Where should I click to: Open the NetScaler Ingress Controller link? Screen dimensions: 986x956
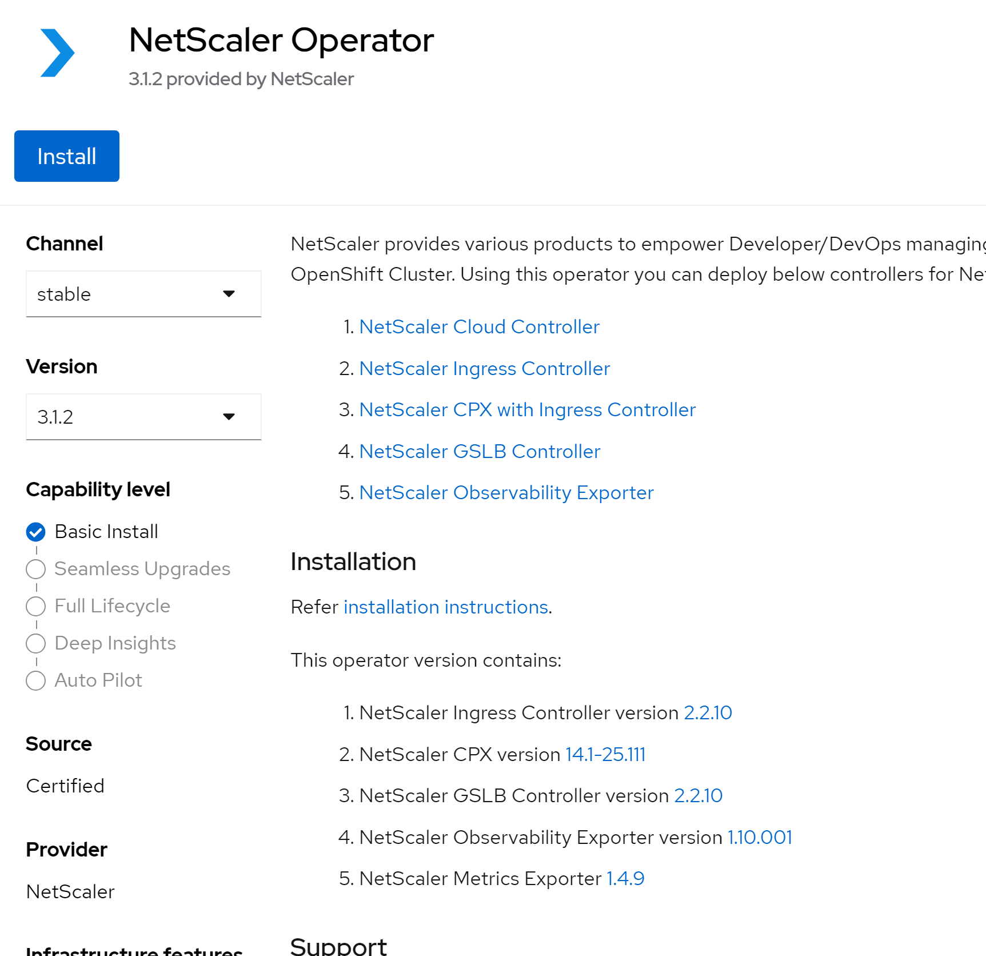coord(484,369)
